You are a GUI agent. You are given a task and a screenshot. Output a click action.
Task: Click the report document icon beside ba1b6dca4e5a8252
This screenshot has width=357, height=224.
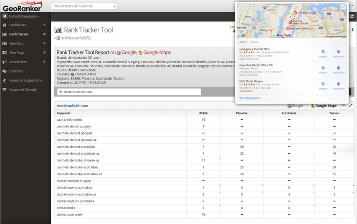click(x=58, y=38)
